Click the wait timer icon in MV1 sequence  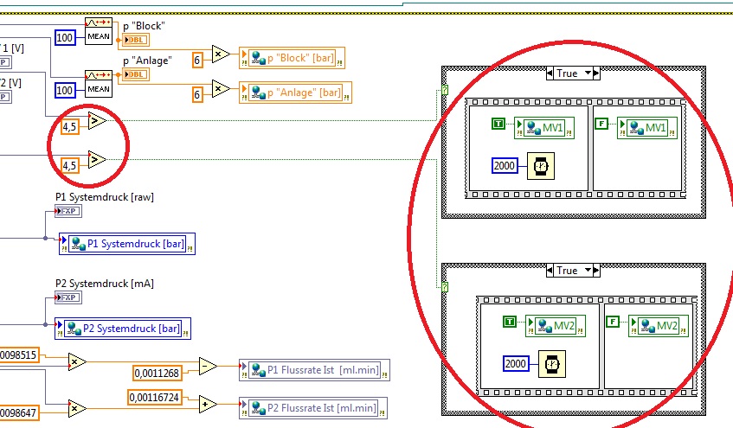pyautogui.click(x=541, y=166)
